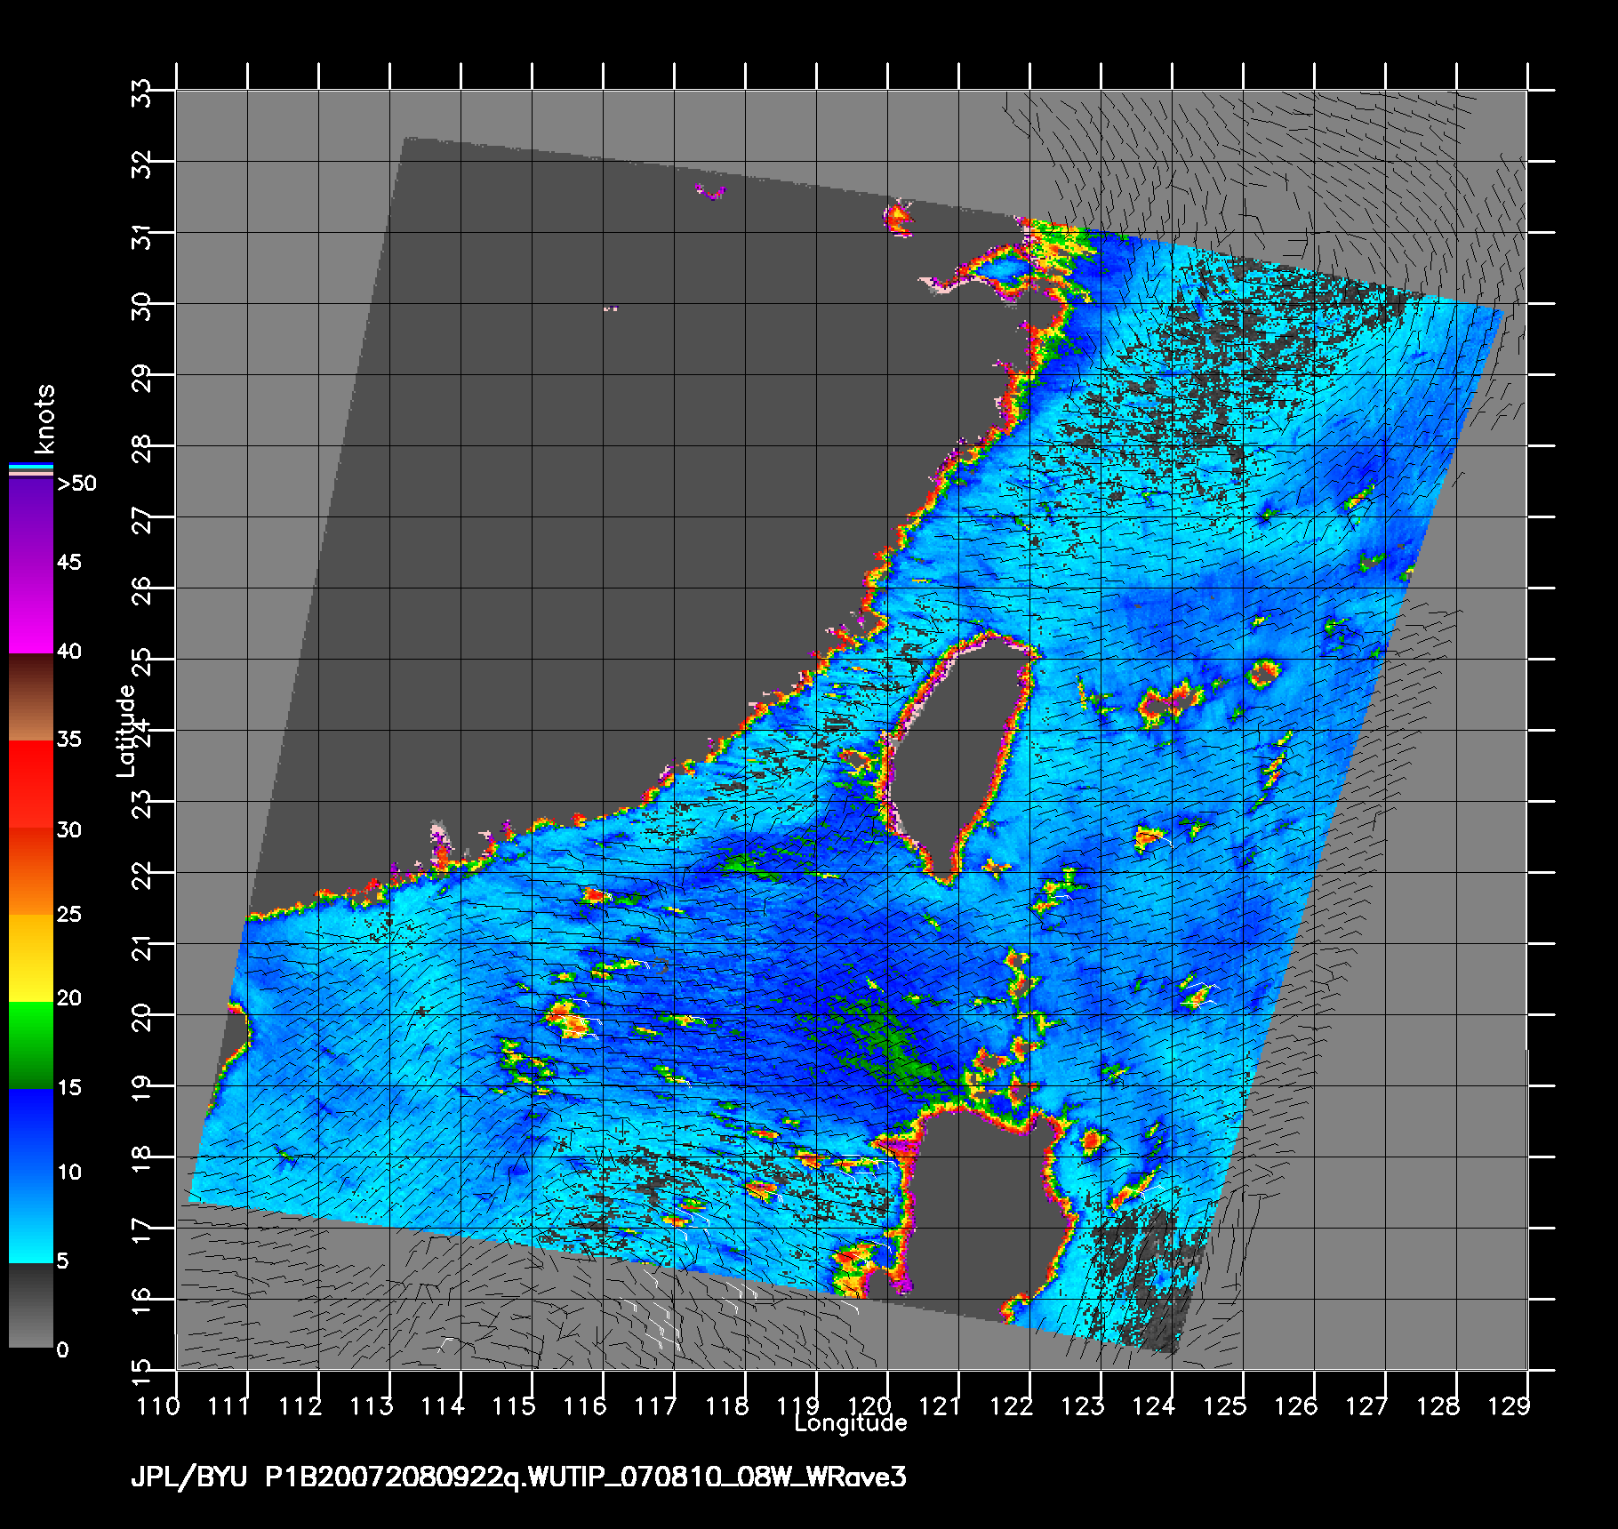Select longitude tick label "127"

[1367, 1405]
